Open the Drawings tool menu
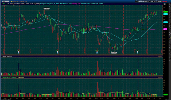 point(152,1)
